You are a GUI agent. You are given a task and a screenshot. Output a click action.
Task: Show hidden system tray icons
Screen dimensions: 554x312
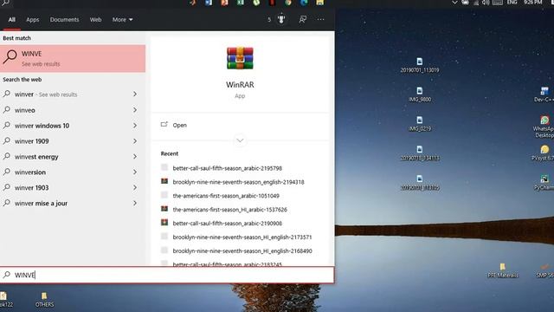coord(454,3)
